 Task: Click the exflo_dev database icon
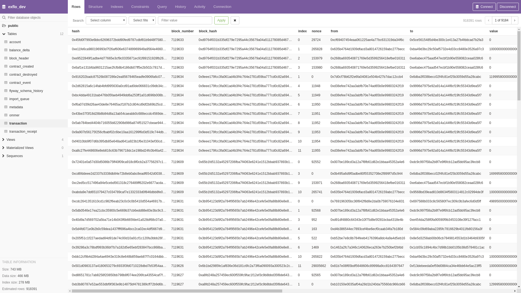coord(4,7)
